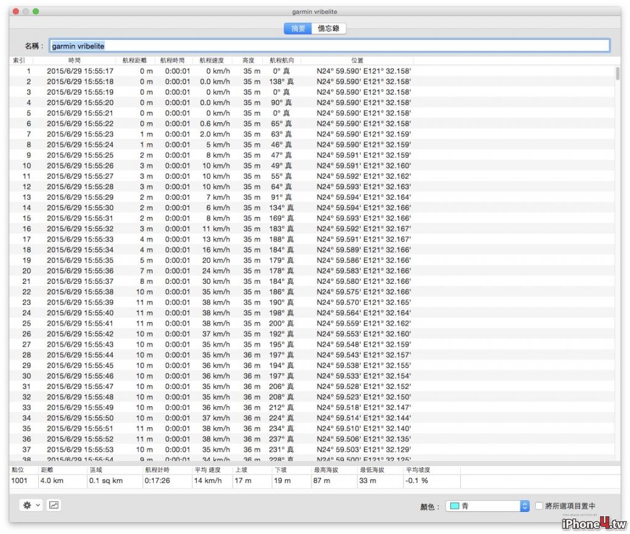Sort by the 航程距離 column header

point(135,60)
